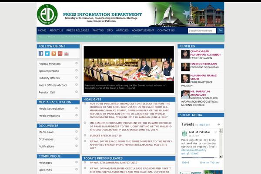Screen dimensions: 261x174
Task: Expand the Federal Ministers sidebar item
Action: click(x=77, y=64)
